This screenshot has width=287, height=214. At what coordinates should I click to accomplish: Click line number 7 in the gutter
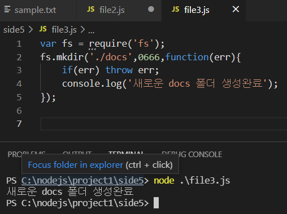click(19, 124)
